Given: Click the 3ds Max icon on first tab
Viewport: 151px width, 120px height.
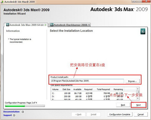Looking at the screenshot, I should coord(8,25).
